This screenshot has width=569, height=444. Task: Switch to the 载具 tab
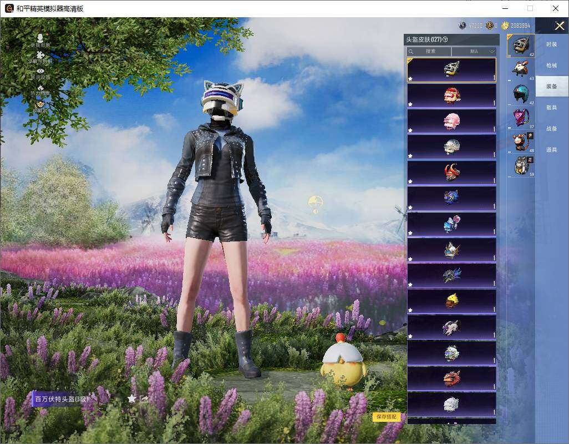point(552,108)
